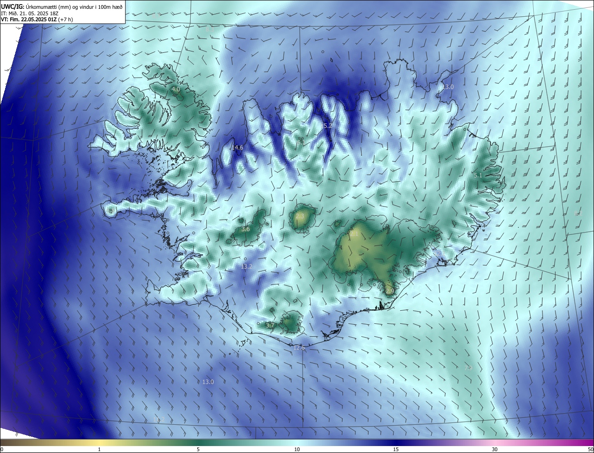The width and height of the screenshot is (594, 453).
Task: Click the 2.3 value on the central glacier
Action: pyautogui.click(x=300, y=216)
